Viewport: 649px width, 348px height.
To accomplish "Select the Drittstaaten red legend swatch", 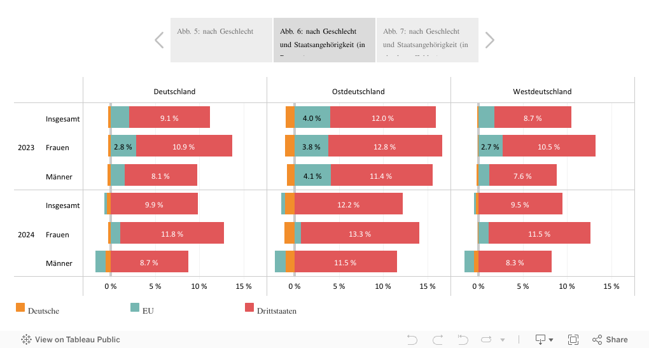I will 249,308.
